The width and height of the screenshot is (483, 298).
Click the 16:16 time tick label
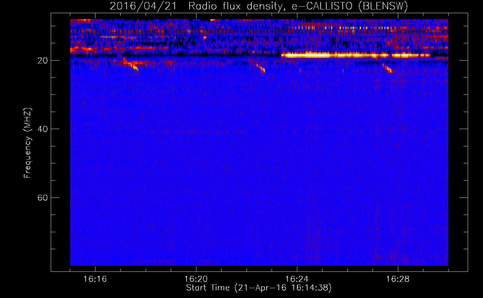point(95,279)
